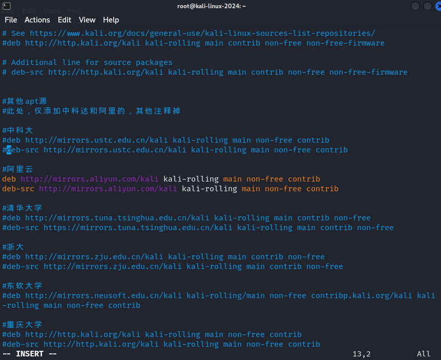Click the commented deb mirrors.tuna.tsinghua.edu.cn line

pos(186,218)
